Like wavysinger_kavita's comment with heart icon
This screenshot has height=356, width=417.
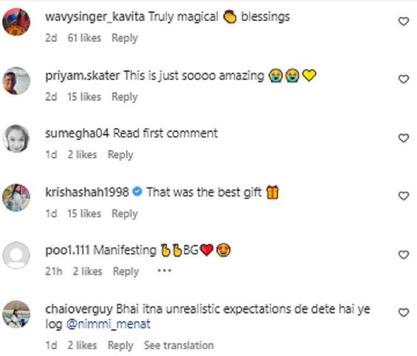point(404,22)
